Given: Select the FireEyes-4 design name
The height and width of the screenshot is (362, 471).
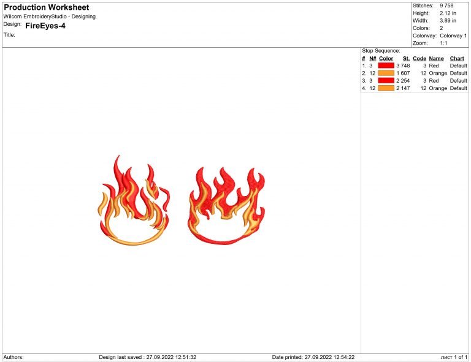Looking at the screenshot, I should (45, 26).
